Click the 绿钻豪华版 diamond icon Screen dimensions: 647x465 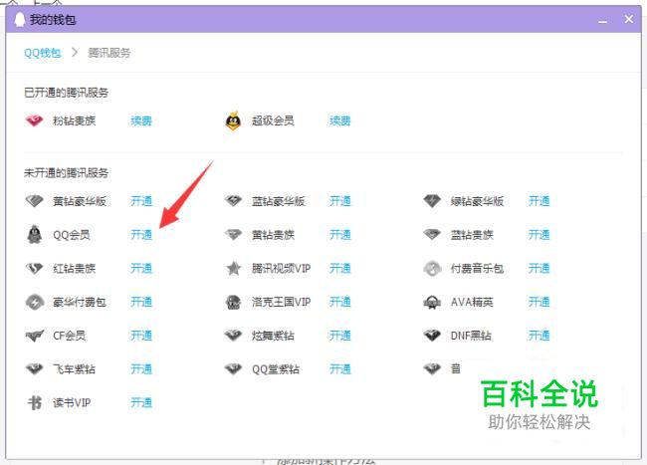click(x=432, y=201)
